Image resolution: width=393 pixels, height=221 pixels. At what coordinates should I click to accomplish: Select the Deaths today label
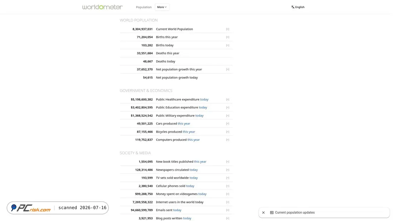pyautogui.click(x=165, y=61)
